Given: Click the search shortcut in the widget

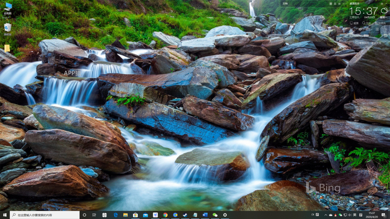Looking at the screenshot, I should tap(367, 23).
